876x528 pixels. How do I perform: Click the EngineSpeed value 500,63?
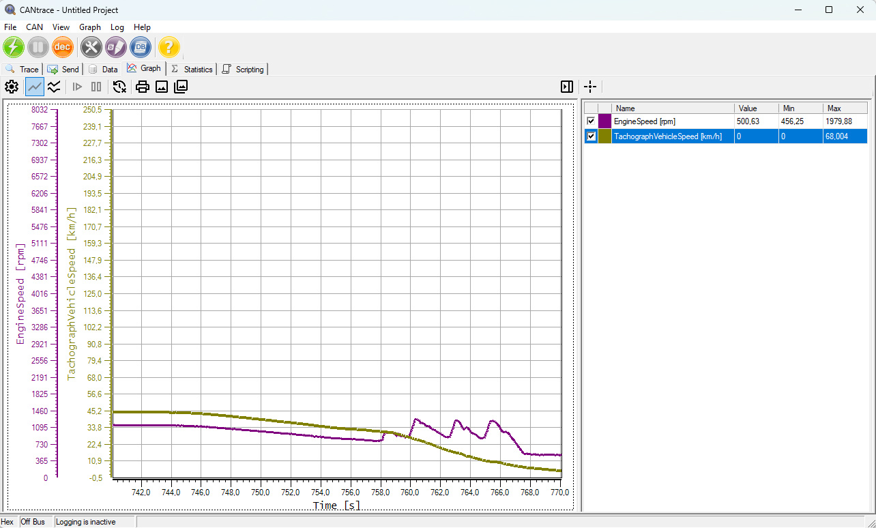click(x=750, y=121)
